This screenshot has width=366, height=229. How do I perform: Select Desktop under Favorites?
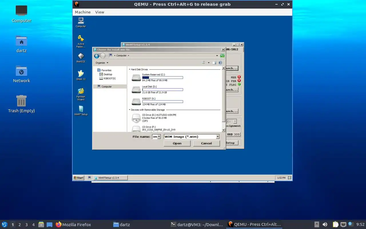coord(106,74)
